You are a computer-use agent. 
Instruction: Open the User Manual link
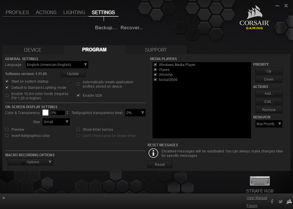[x=256, y=197]
